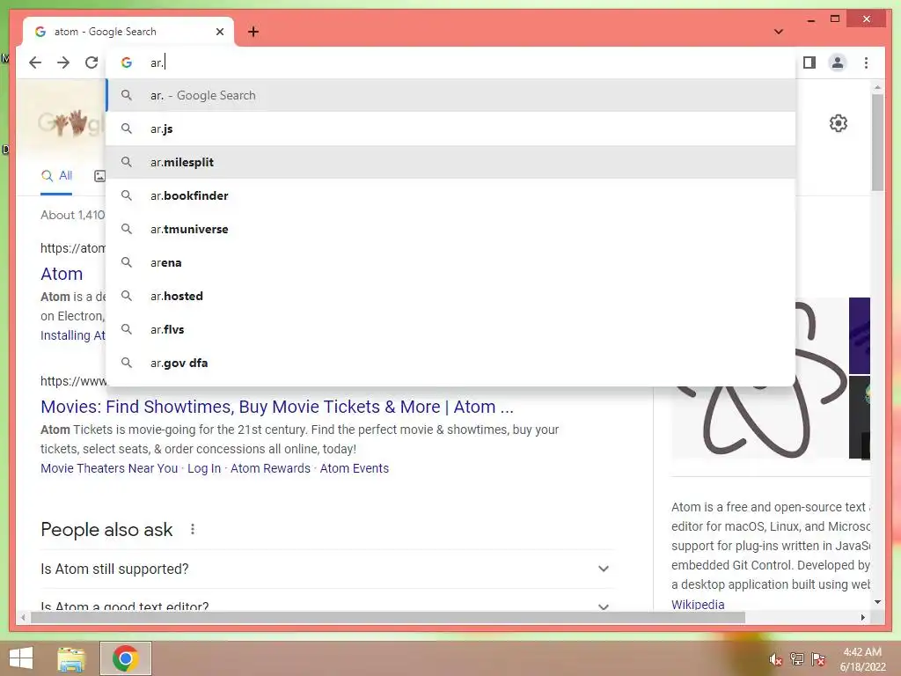Go back using the browser back arrow

click(x=35, y=62)
